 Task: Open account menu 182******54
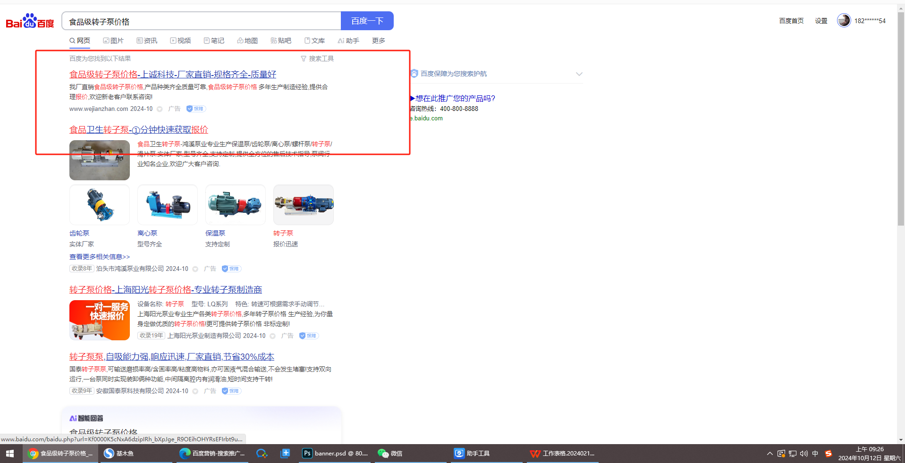(870, 21)
